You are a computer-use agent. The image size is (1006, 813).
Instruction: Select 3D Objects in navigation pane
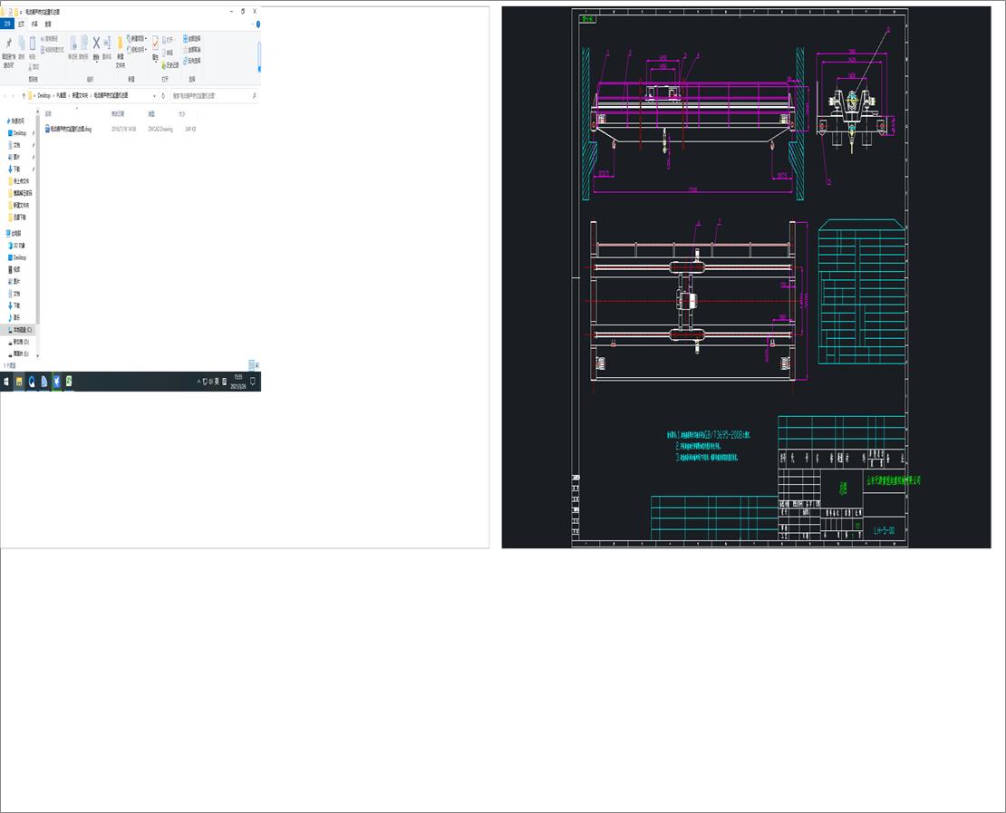point(18,246)
